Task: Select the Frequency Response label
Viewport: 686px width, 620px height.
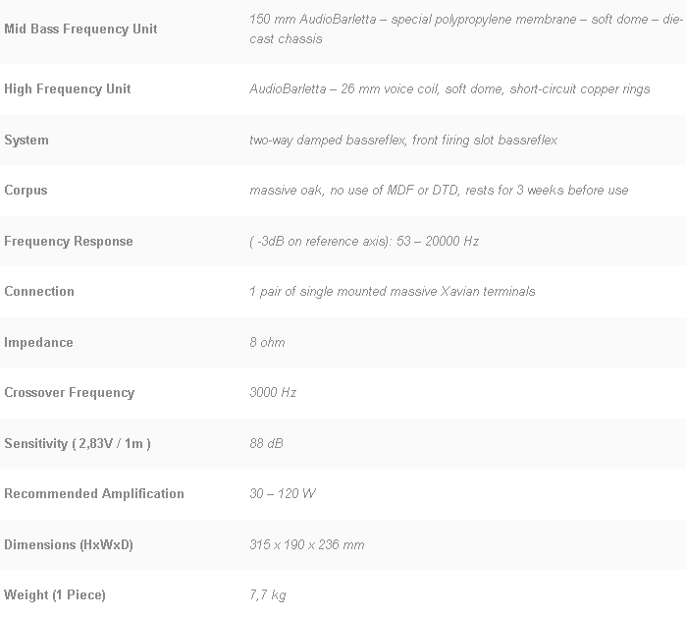Action: (x=69, y=242)
